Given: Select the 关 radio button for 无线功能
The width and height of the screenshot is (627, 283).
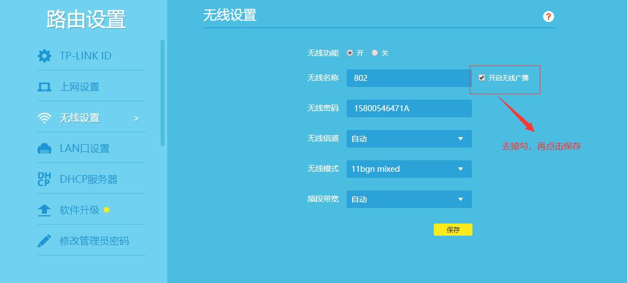Looking at the screenshot, I should coord(375,53).
